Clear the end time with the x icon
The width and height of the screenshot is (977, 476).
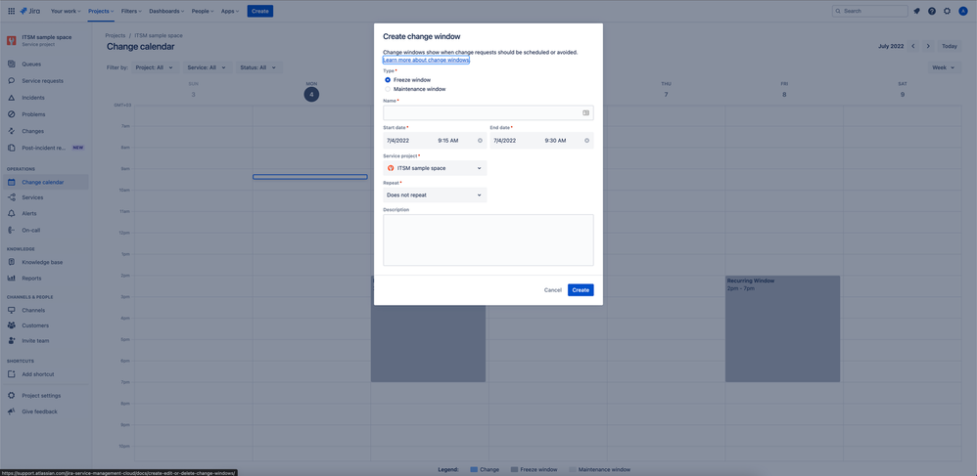(587, 141)
